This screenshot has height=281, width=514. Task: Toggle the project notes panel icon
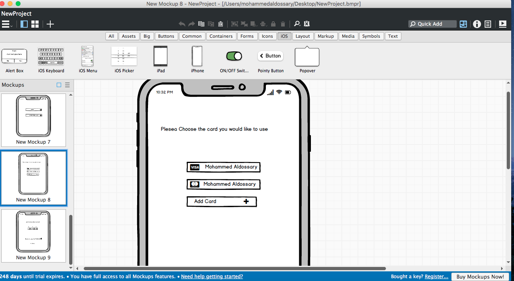point(488,24)
